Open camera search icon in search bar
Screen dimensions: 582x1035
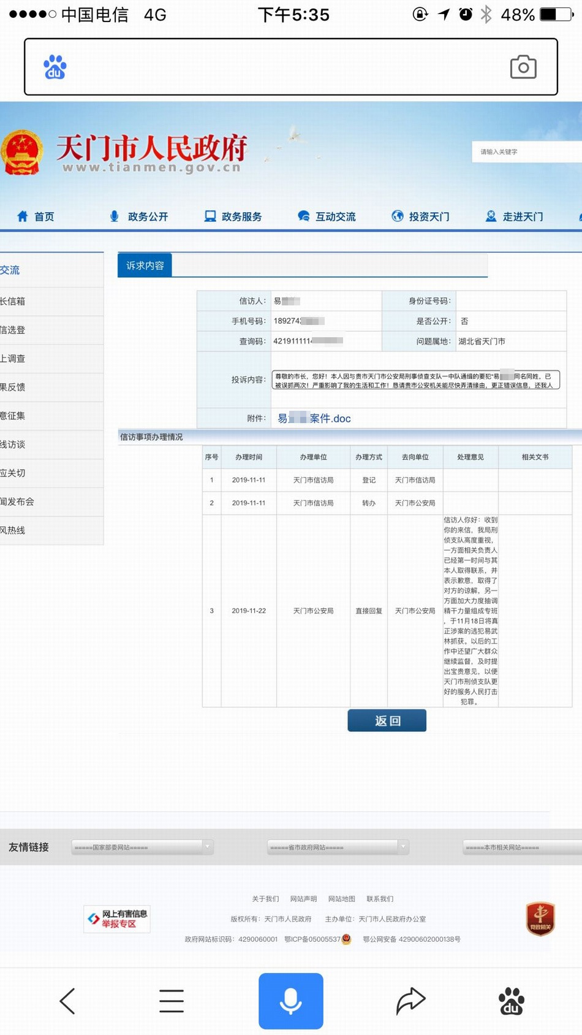[x=523, y=67]
